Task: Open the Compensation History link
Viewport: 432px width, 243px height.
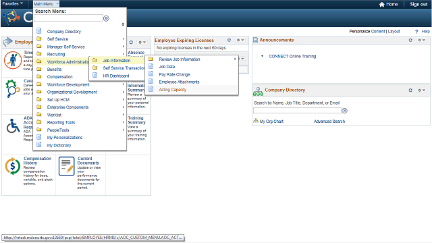Action: pyautogui.click(x=38, y=161)
